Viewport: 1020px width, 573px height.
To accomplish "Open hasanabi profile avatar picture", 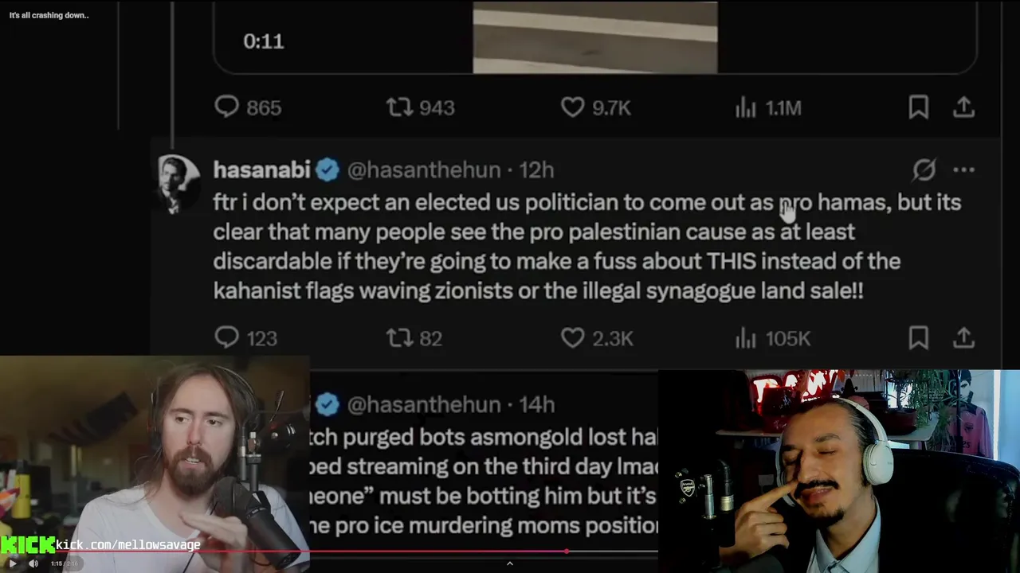I will click(x=178, y=184).
